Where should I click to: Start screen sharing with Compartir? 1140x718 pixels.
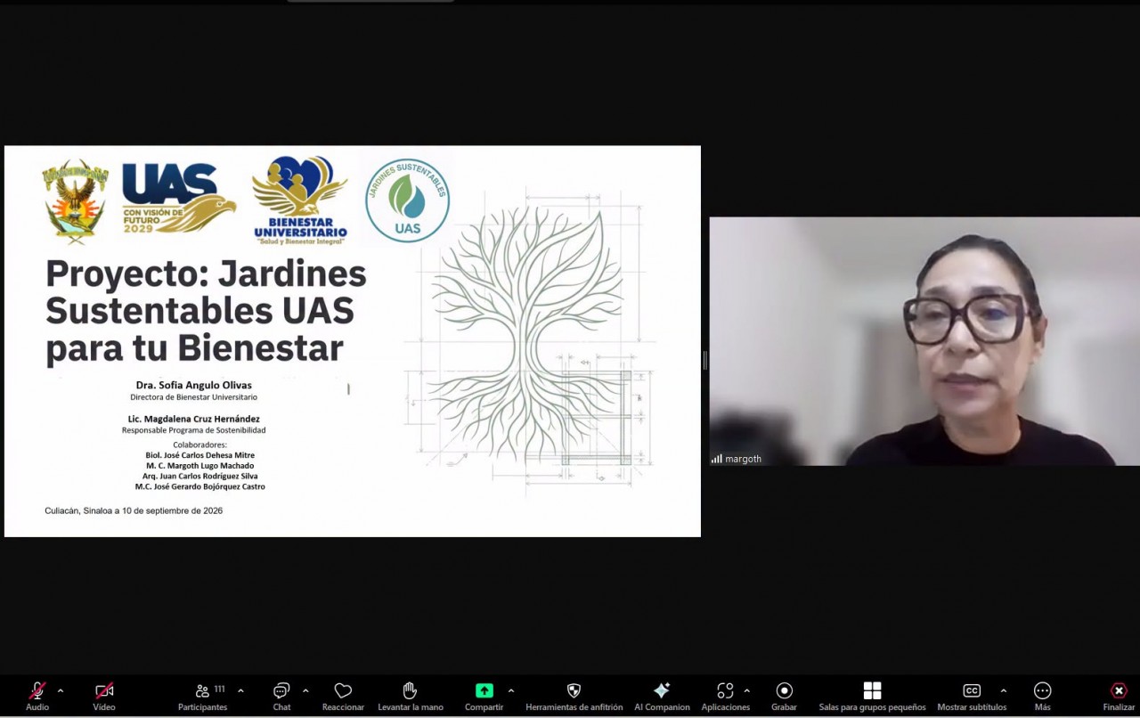tap(484, 696)
